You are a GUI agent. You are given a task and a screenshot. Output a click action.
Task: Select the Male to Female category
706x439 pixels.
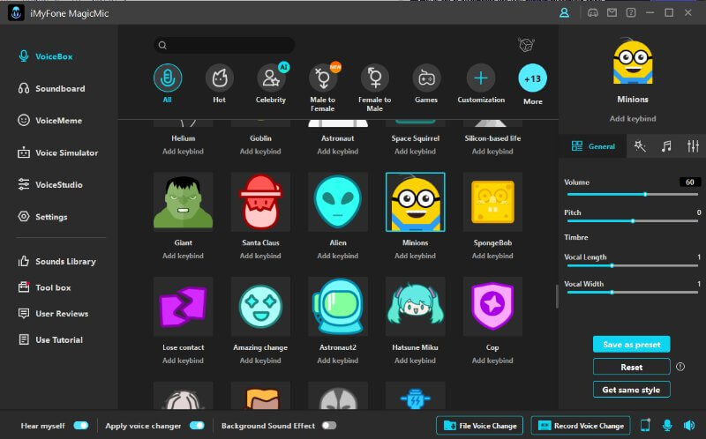coord(323,78)
